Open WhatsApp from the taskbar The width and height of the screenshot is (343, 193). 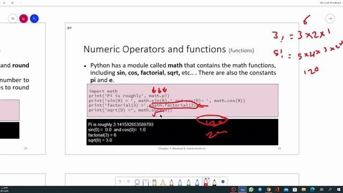coord(251,189)
